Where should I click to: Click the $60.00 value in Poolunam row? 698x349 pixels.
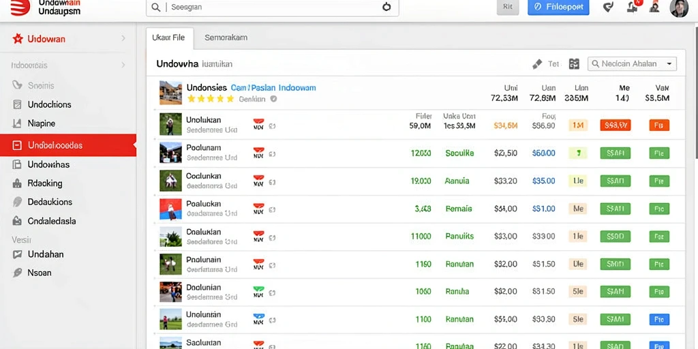tap(543, 153)
